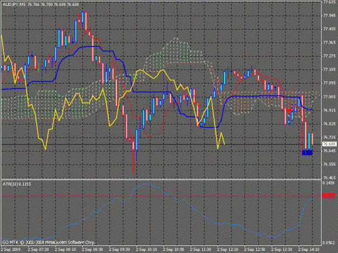This screenshot has width=338, height=253.
Task: Click price scale value 76.735
Action: (329, 138)
